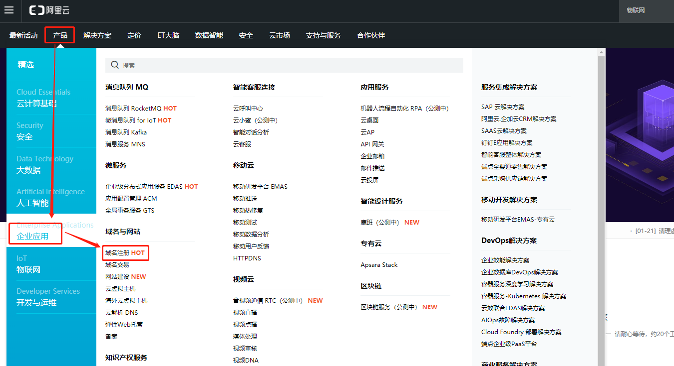Open 消息队列 Kafka link
The image size is (674, 366).
[x=126, y=132]
